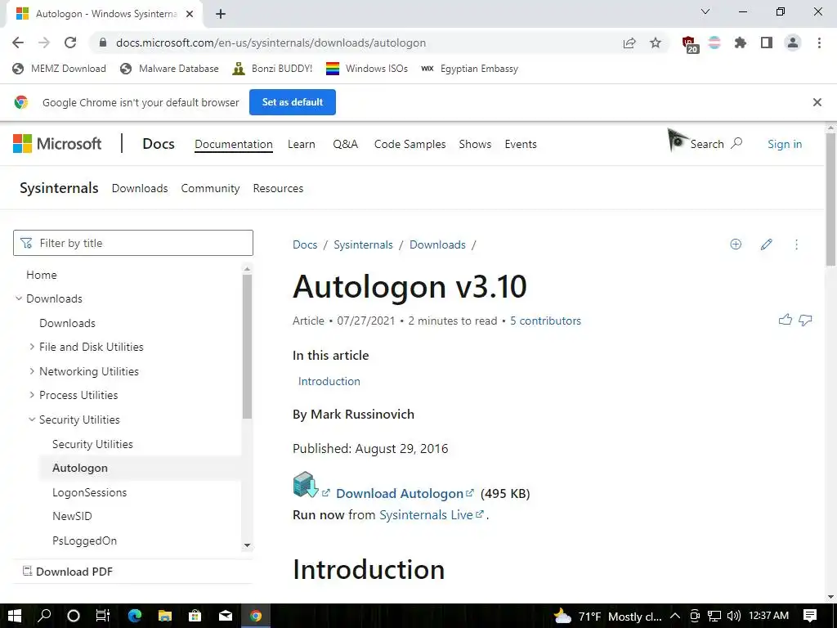Click the browser Back arrow

click(x=18, y=43)
